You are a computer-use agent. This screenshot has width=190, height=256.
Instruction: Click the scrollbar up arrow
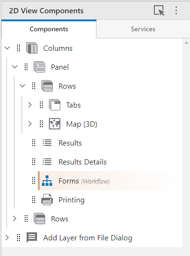[x=186, y=43]
